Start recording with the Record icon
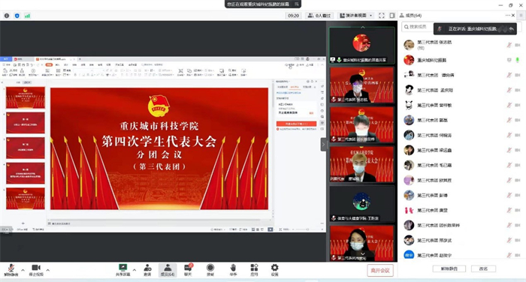This screenshot has height=282, width=526. [210, 270]
